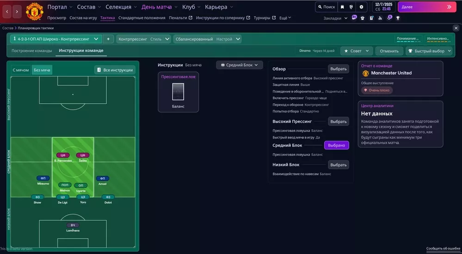Select the Amad ФП player badge
Screen dimensions: 462x254
coord(103,178)
